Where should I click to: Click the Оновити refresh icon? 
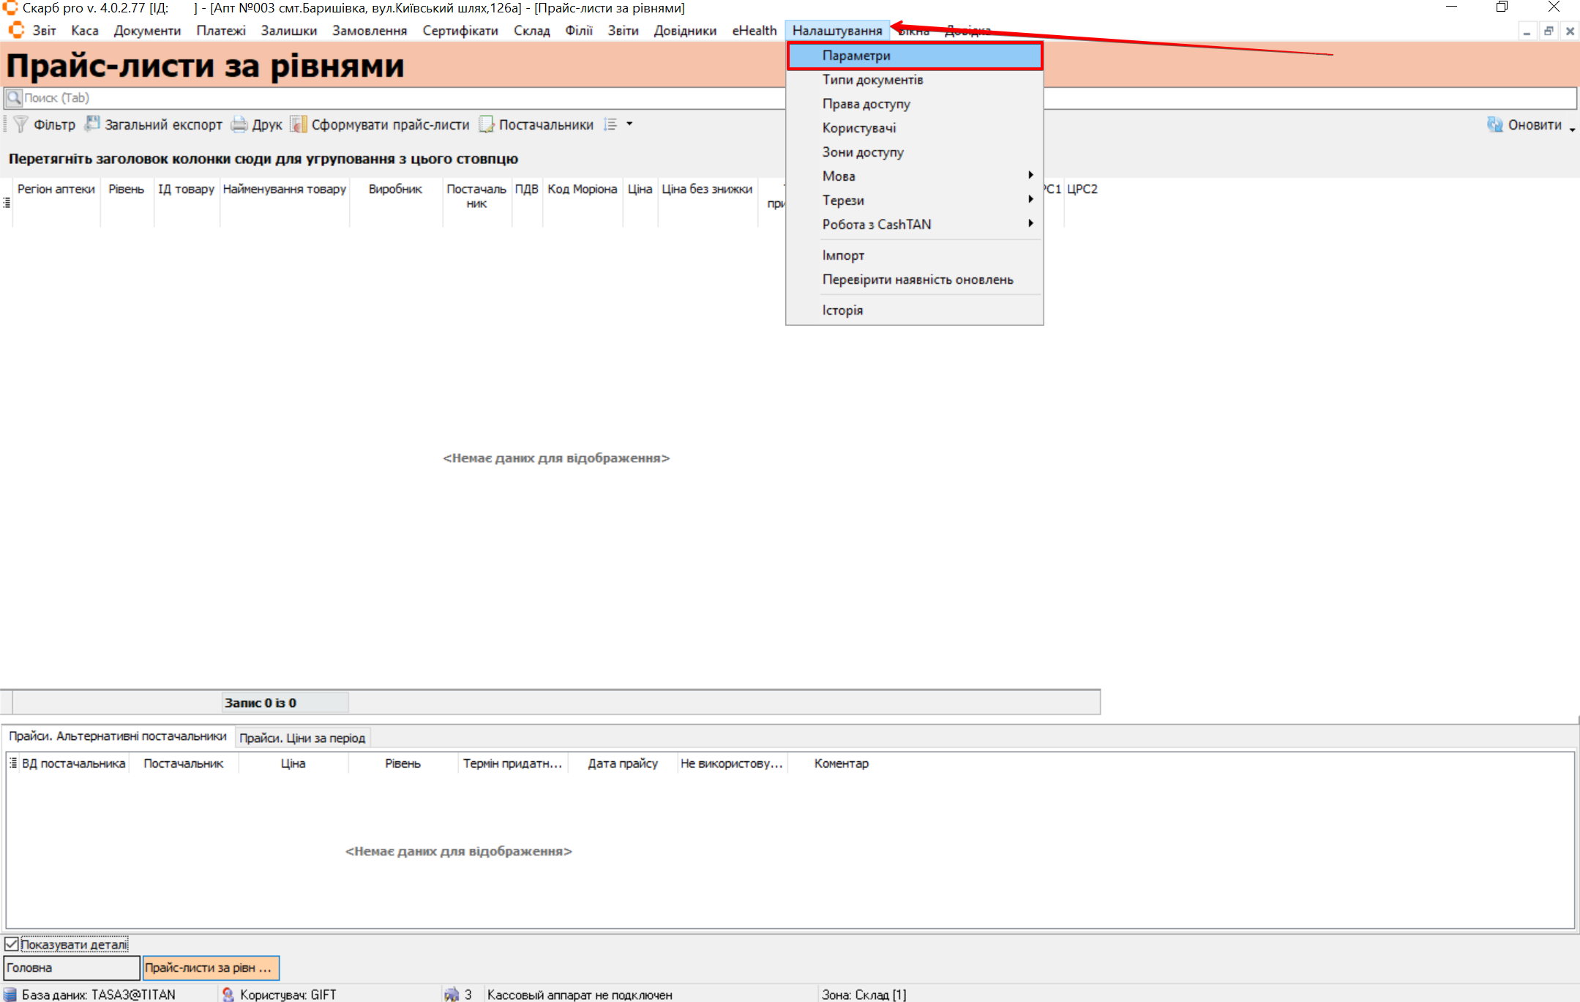(x=1494, y=124)
